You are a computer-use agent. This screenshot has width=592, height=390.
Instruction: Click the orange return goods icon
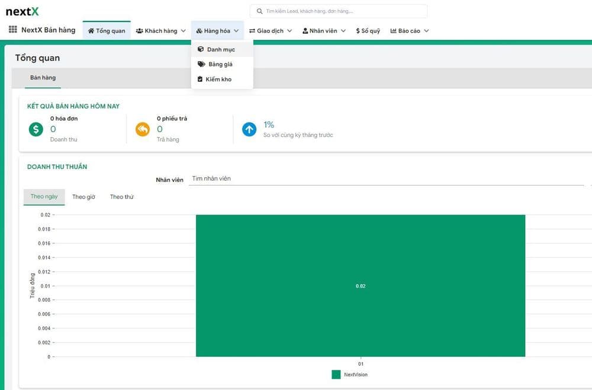143,129
